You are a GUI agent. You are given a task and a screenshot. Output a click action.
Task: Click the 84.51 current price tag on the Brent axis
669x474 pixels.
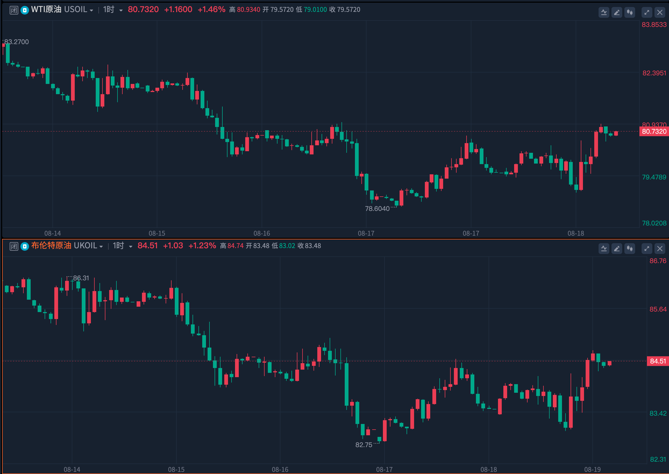658,361
